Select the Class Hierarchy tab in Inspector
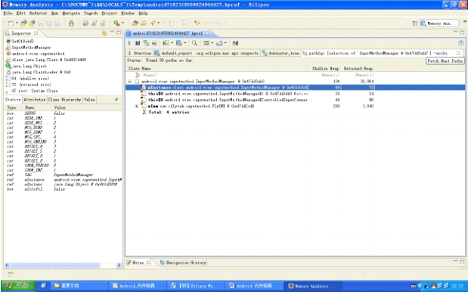Viewport: 468px width, 292px height. click(x=64, y=99)
